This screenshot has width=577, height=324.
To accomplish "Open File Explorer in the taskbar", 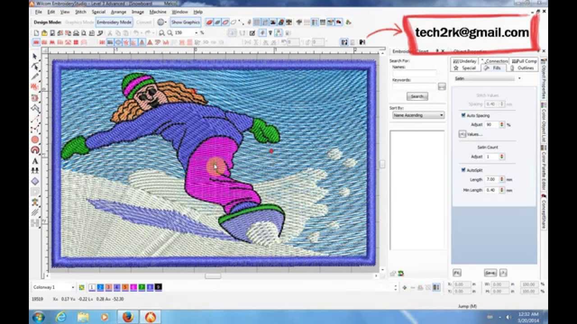I will (83, 317).
